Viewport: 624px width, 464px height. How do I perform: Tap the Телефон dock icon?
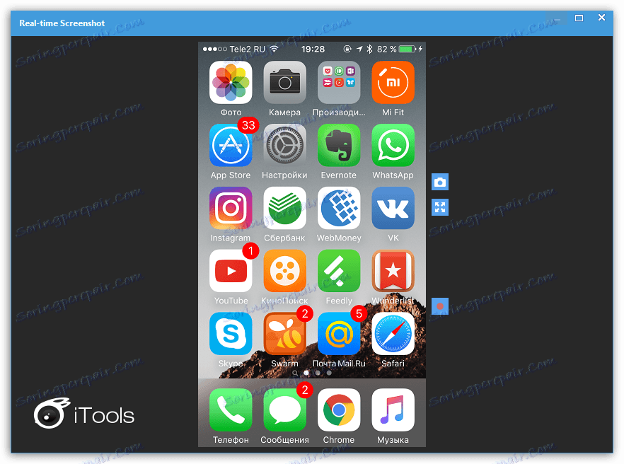click(231, 410)
